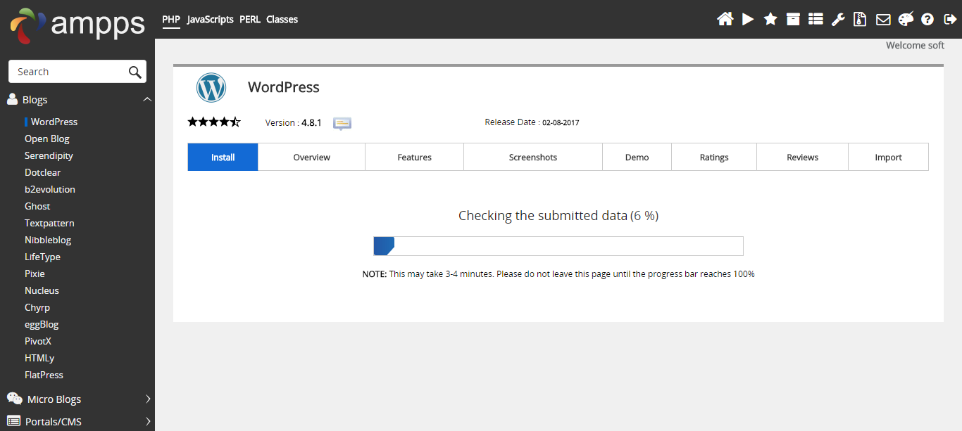Select Textpattern in the sidebar
The height and width of the screenshot is (431, 962).
[49, 223]
